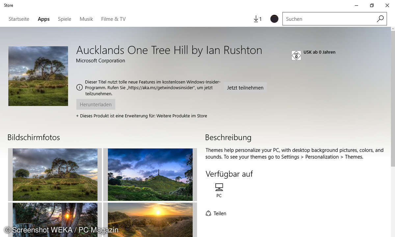395x237 pixels.
Task: Click the Herunterladen button
Action: [96, 104]
